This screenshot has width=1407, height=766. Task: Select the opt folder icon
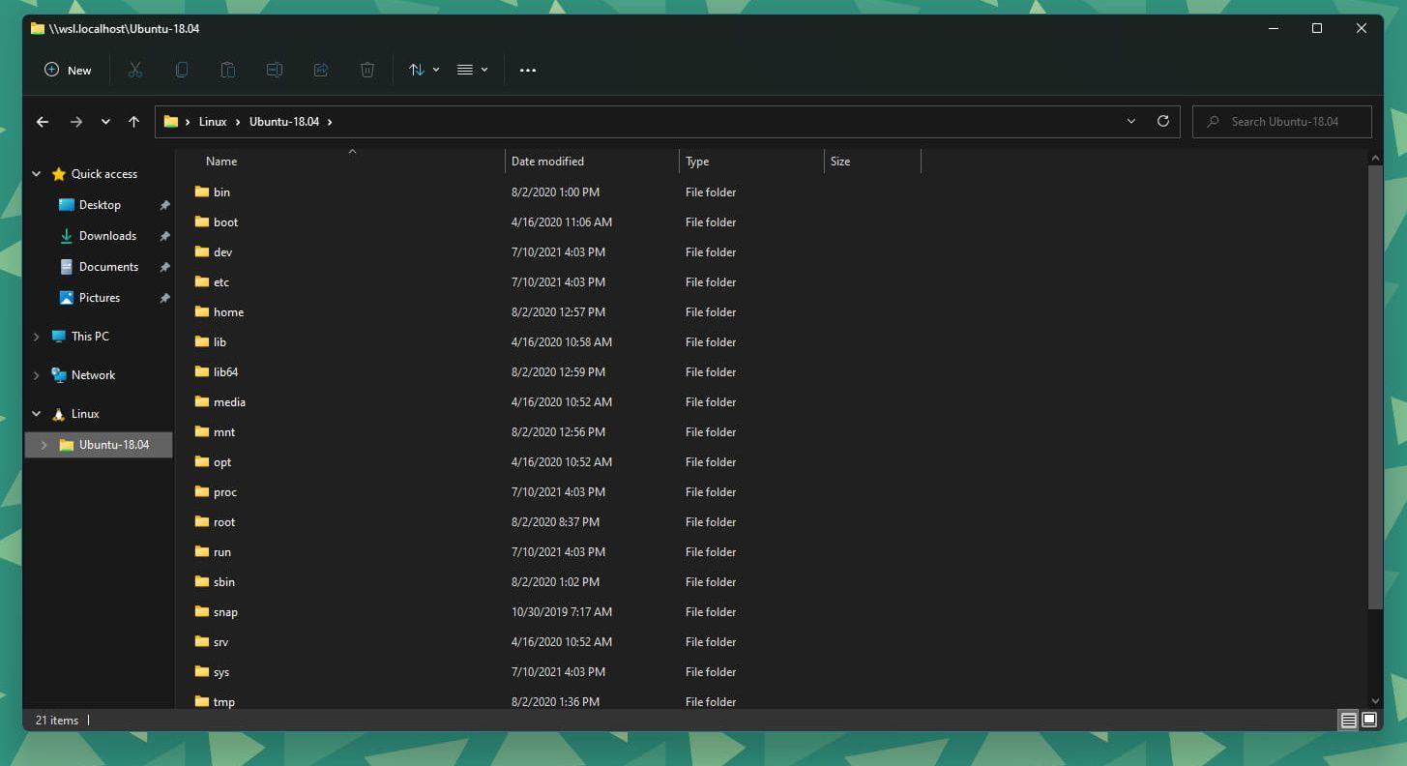201,461
